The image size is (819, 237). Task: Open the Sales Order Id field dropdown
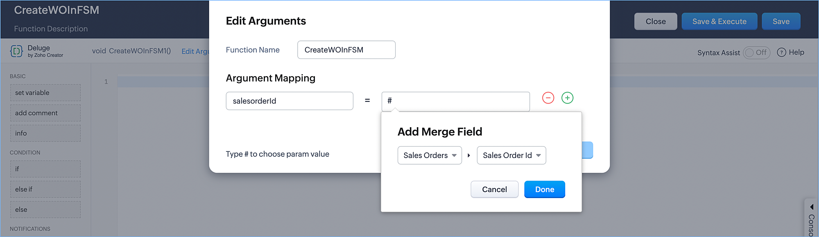[511, 155]
